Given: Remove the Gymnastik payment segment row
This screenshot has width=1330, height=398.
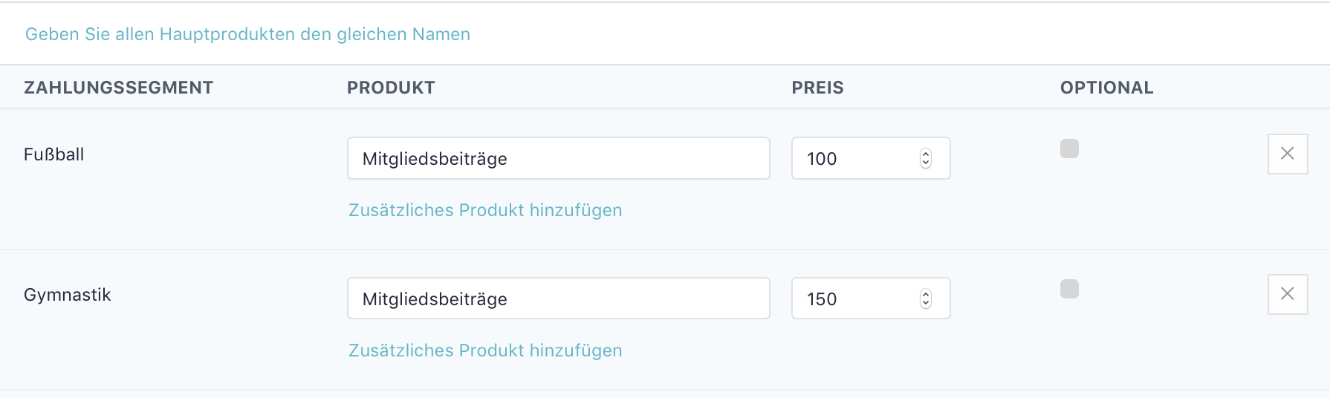Looking at the screenshot, I should (x=1287, y=294).
